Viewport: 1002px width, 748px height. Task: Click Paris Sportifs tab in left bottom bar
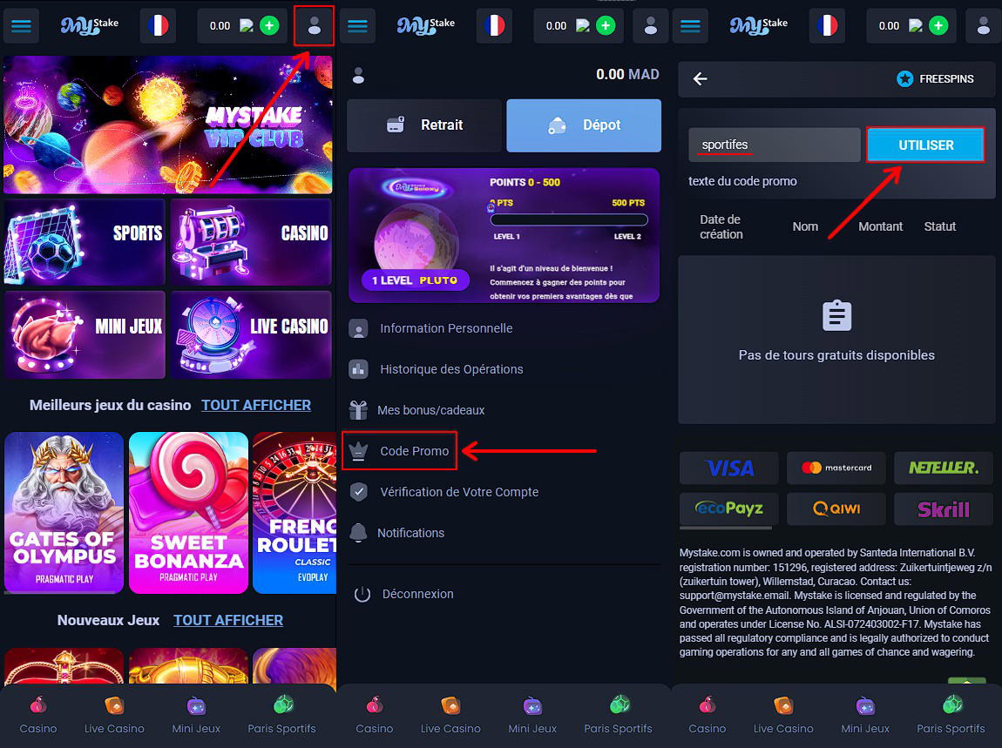[281, 715]
